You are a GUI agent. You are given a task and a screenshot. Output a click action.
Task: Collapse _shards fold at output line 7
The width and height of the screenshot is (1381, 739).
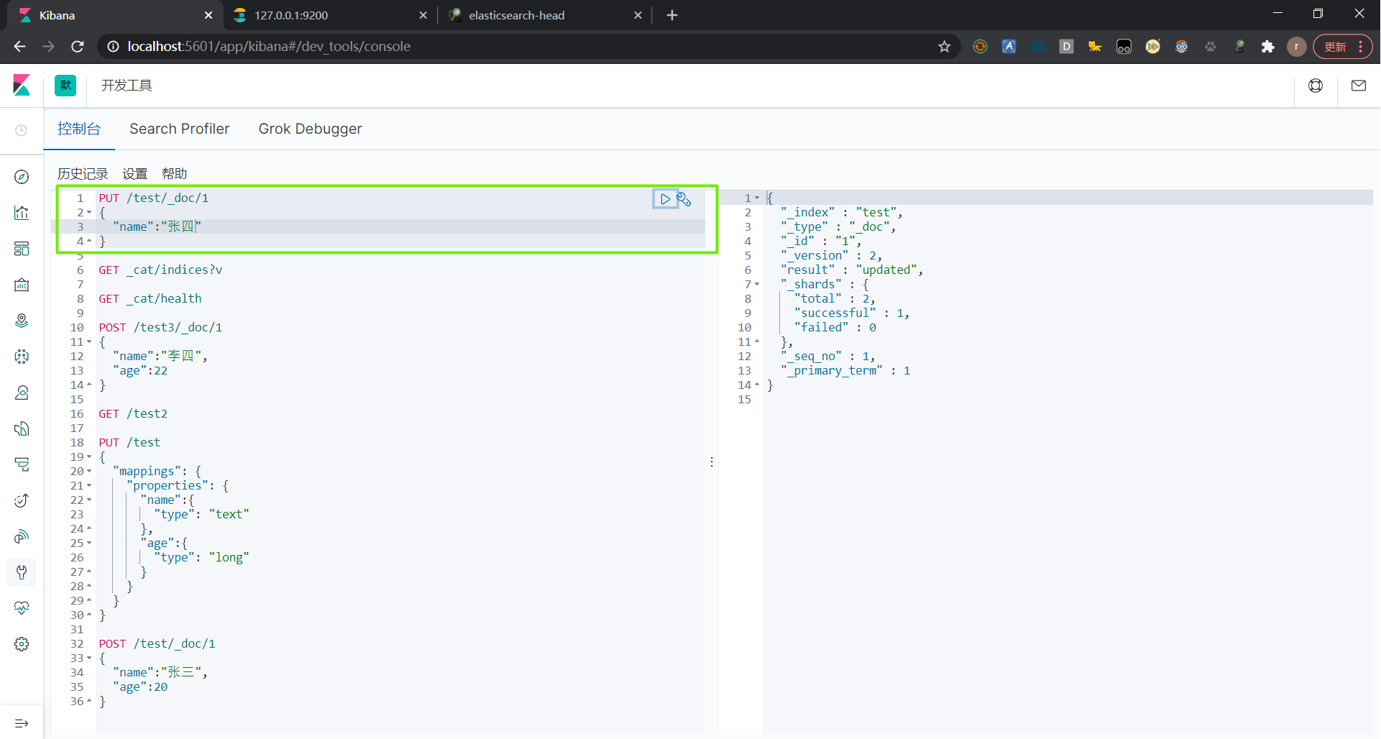click(x=757, y=285)
